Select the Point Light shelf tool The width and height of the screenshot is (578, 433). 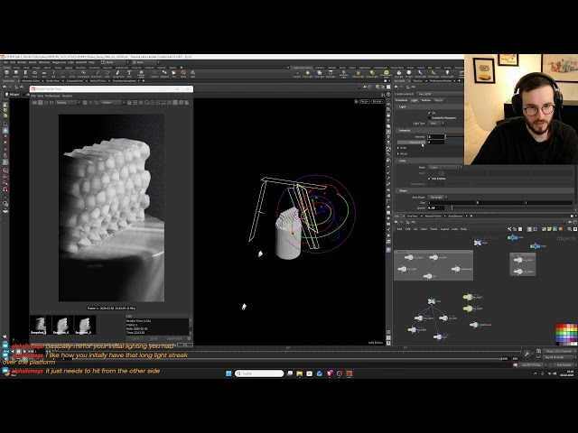307,74
